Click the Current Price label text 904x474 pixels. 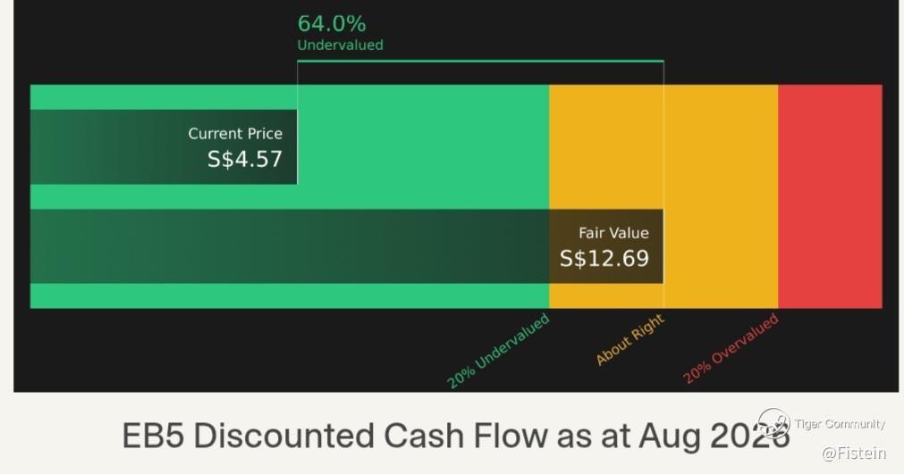pyautogui.click(x=235, y=134)
